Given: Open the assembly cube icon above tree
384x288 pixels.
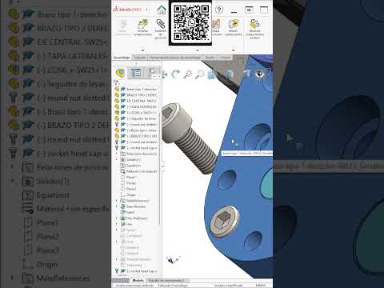Looking at the screenshot, I should (120, 73).
